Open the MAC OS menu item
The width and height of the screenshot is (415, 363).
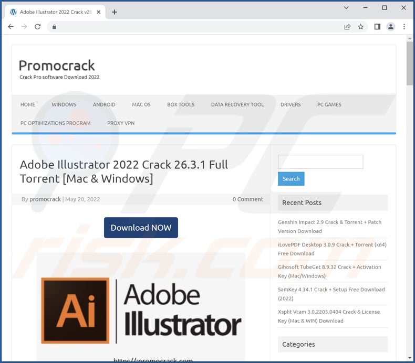coord(141,105)
